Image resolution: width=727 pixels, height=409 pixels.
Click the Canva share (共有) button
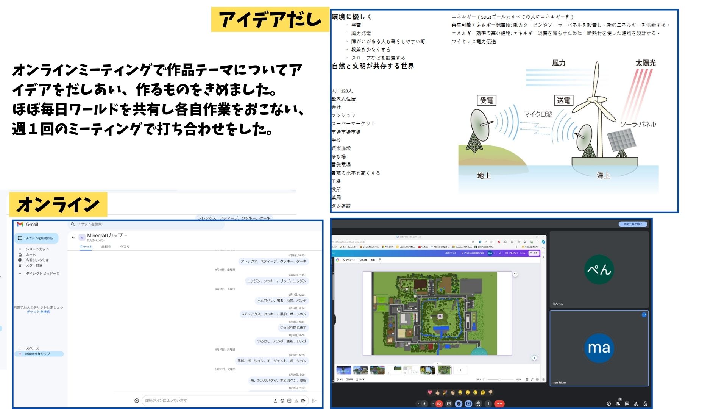point(534,253)
